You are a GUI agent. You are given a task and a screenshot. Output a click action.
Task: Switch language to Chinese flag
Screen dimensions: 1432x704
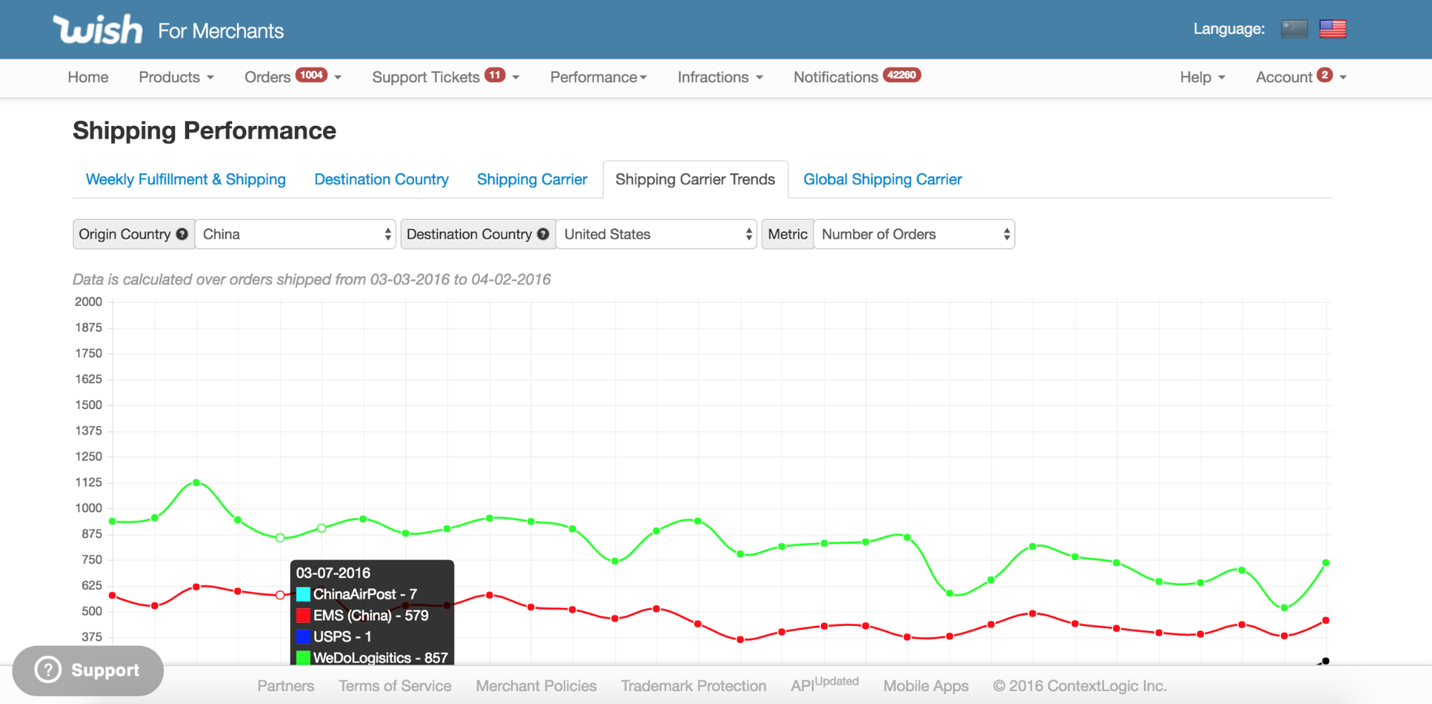1294,29
